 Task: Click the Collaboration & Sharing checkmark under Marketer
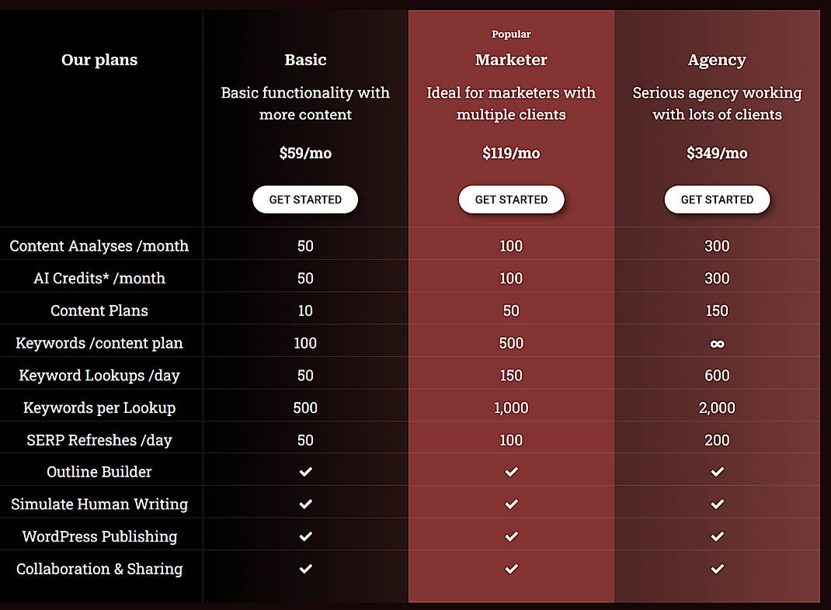click(511, 568)
